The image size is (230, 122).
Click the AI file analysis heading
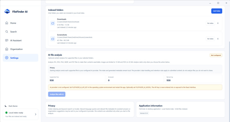[x=55, y=55]
